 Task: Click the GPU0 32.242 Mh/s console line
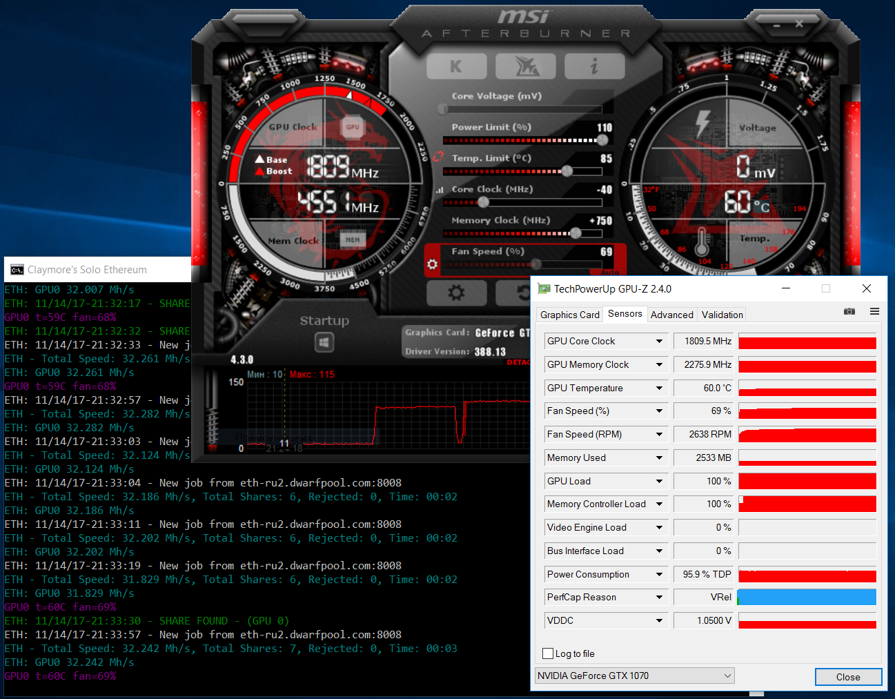coord(69,662)
